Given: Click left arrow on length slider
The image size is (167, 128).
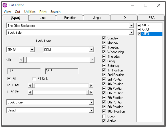Looking at the screenshot, I should point(21,60).
